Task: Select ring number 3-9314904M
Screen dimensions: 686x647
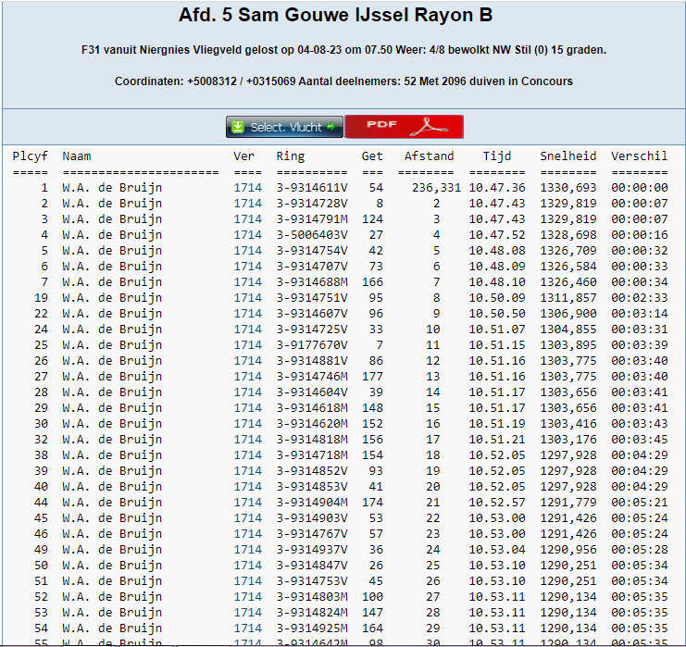Action: click(x=312, y=503)
